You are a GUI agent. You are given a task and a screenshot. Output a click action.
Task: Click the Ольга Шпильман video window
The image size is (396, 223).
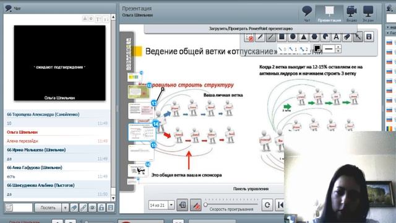(x=59, y=63)
